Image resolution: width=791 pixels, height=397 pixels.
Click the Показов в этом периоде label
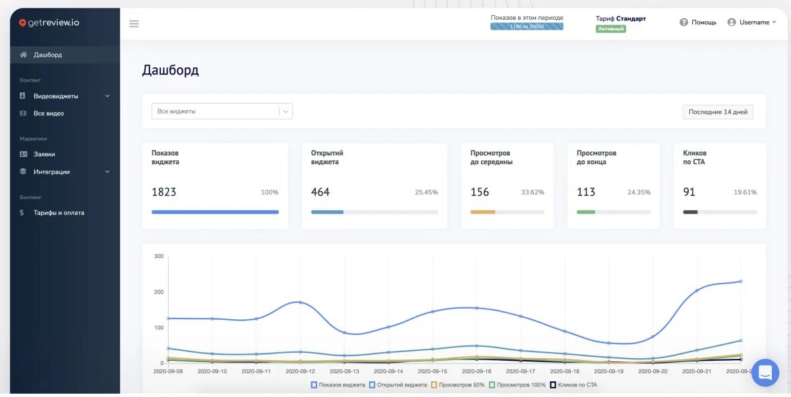click(527, 18)
